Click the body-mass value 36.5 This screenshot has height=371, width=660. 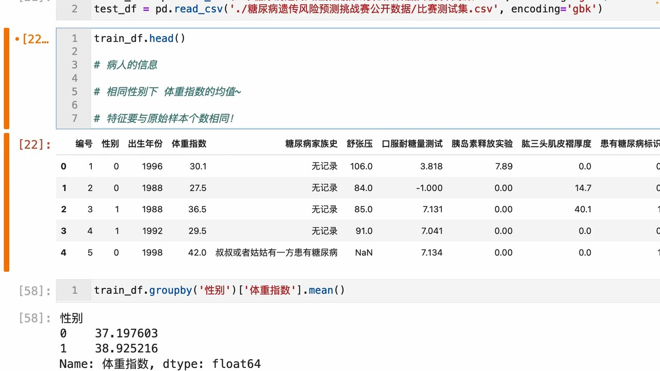click(x=198, y=209)
